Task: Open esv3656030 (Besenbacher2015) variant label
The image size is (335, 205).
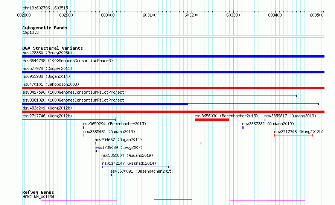Action: 226,116
